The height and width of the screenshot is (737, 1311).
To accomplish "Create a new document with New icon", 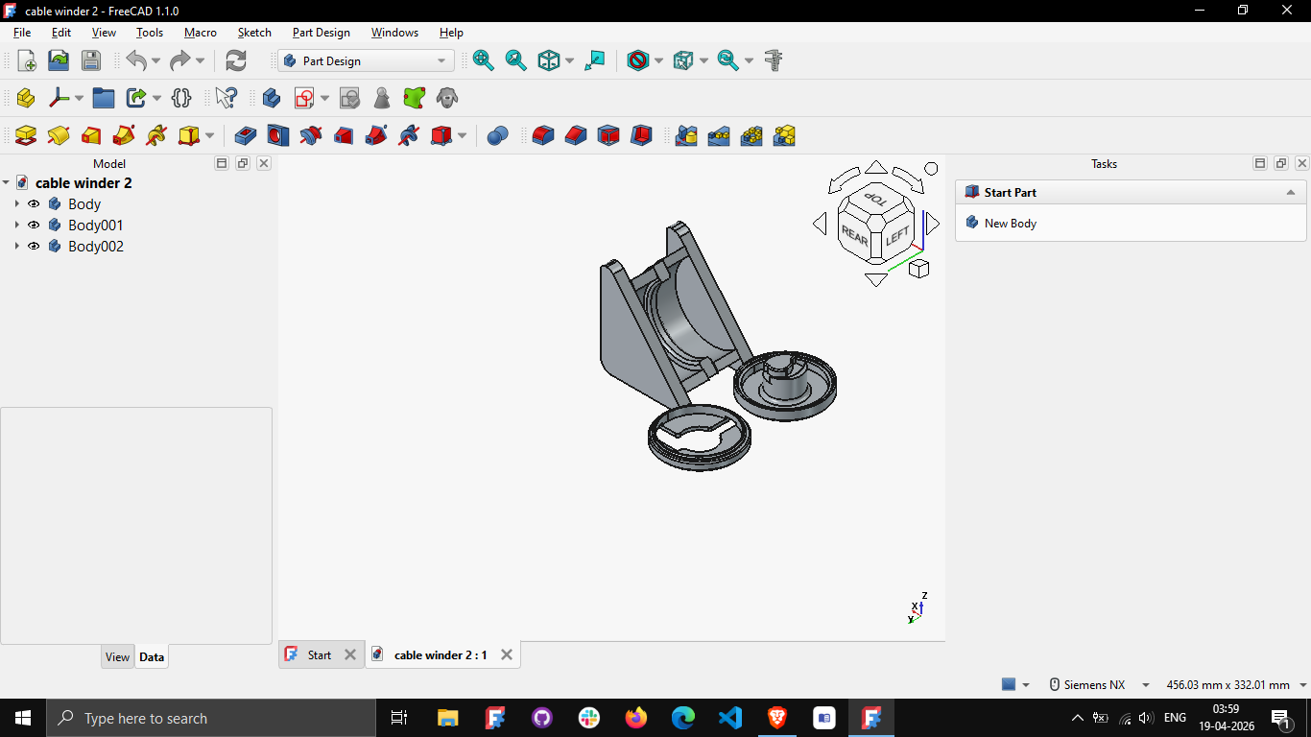I will (x=27, y=60).
